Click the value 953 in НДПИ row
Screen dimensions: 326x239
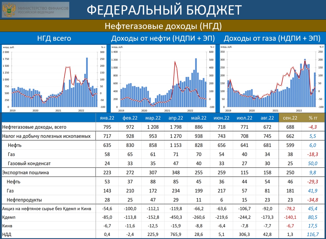[153, 136]
